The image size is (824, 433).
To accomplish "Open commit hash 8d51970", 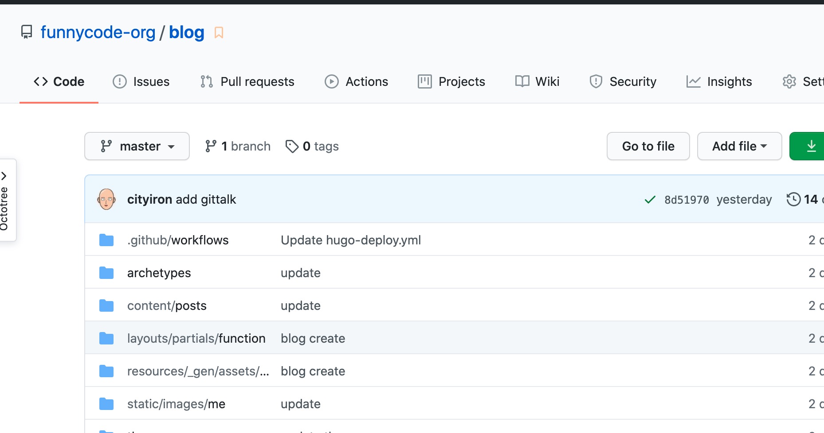I will (687, 200).
